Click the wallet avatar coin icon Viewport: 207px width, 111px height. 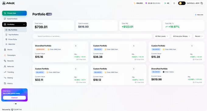(180, 3)
